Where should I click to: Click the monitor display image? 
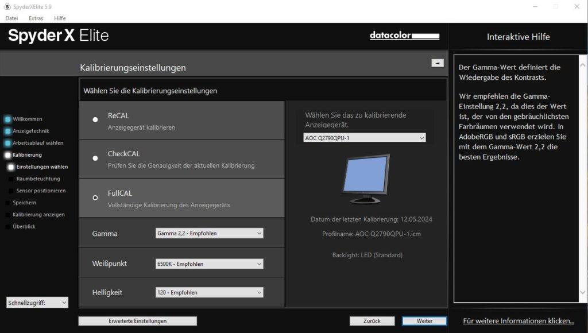pyautogui.click(x=365, y=179)
